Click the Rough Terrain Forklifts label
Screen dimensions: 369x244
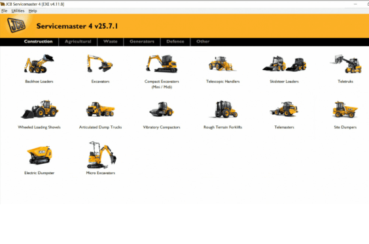point(223,127)
